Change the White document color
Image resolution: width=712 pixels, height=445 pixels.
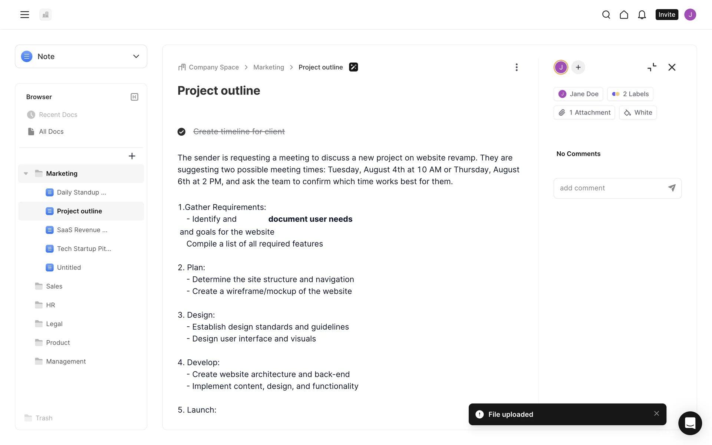[x=638, y=113]
